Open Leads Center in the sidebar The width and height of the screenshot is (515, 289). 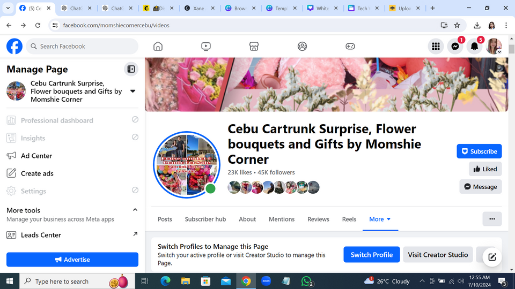41,235
